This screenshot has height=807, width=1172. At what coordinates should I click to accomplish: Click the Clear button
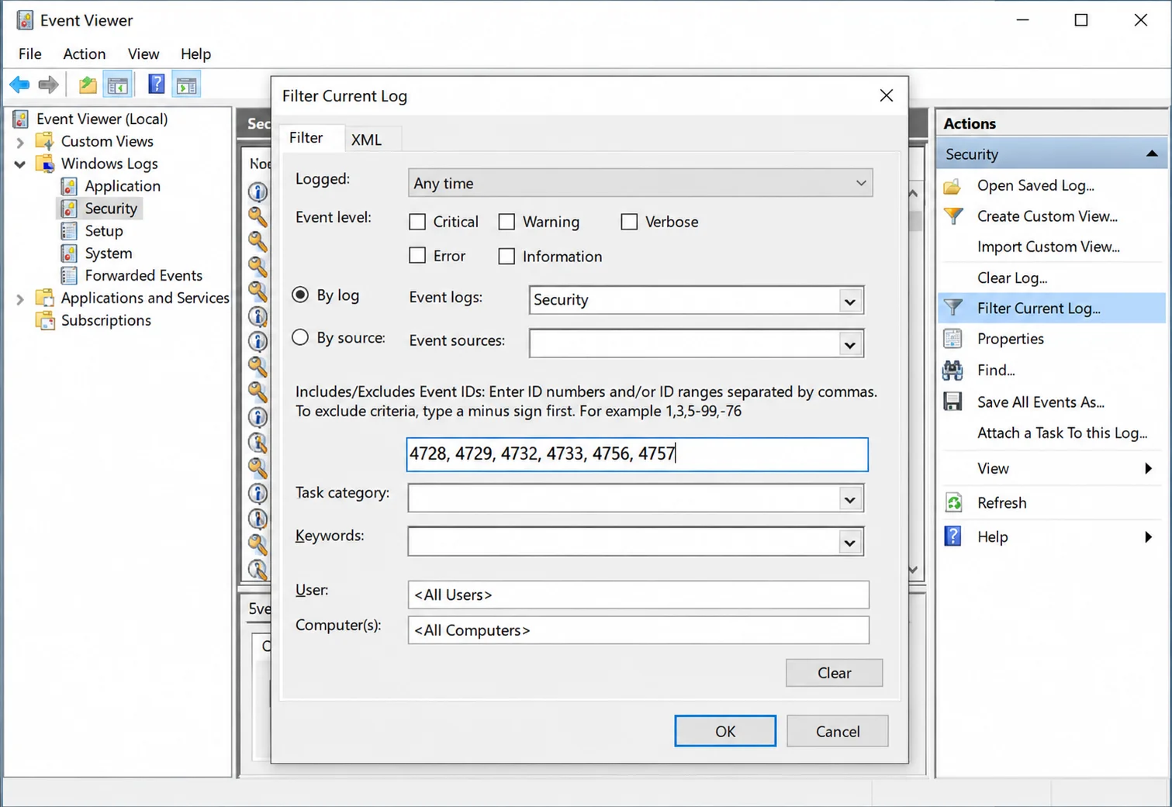835,673
